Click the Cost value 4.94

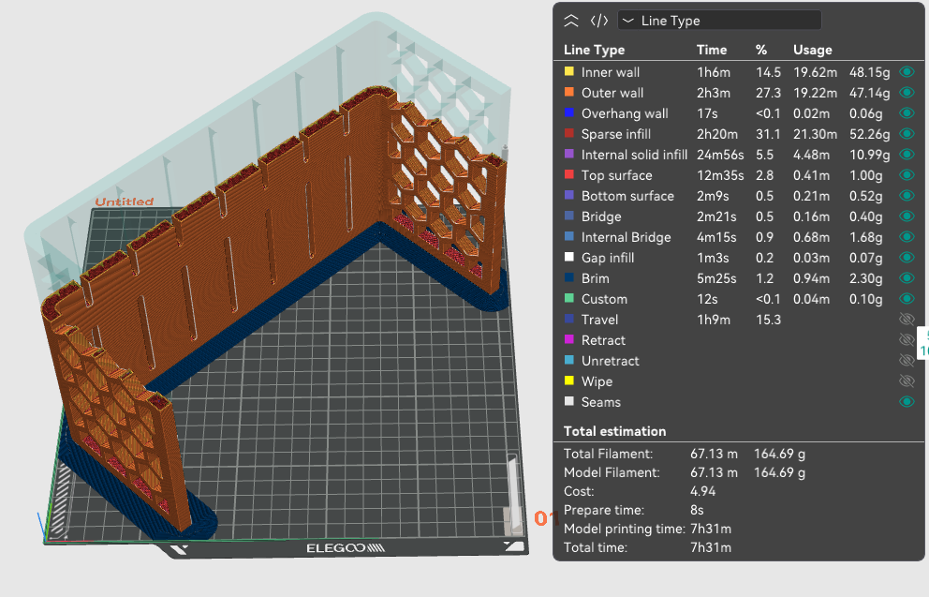(x=702, y=491)
